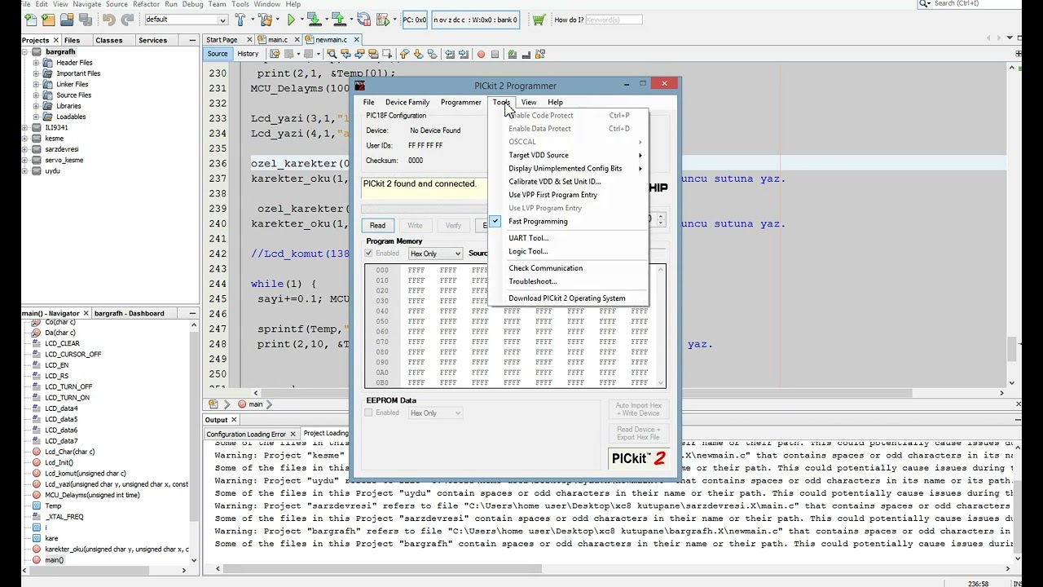
Task: Click the Shift Line Left icon in editor toolbar
Action: pos(449,54)
